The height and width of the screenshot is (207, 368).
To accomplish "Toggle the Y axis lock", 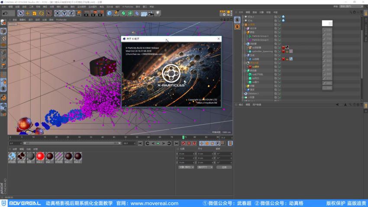I will click(x=64, y=13).
